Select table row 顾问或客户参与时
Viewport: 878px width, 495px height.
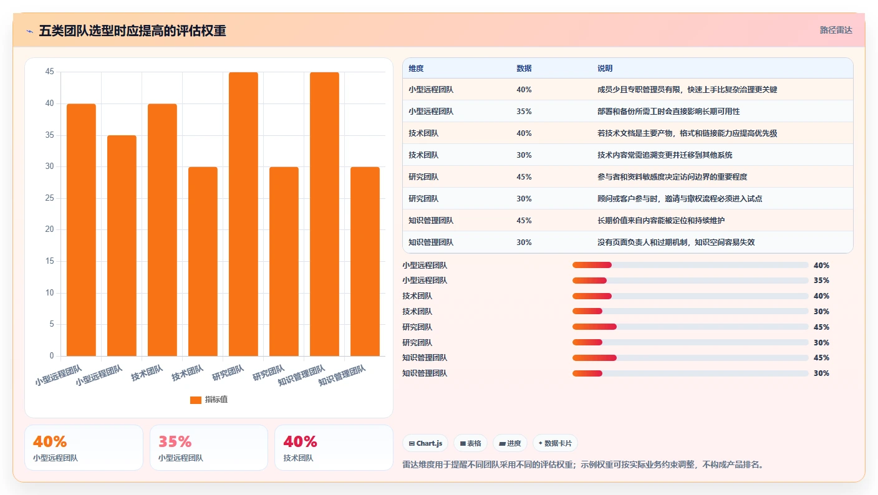tap(628, 198)
